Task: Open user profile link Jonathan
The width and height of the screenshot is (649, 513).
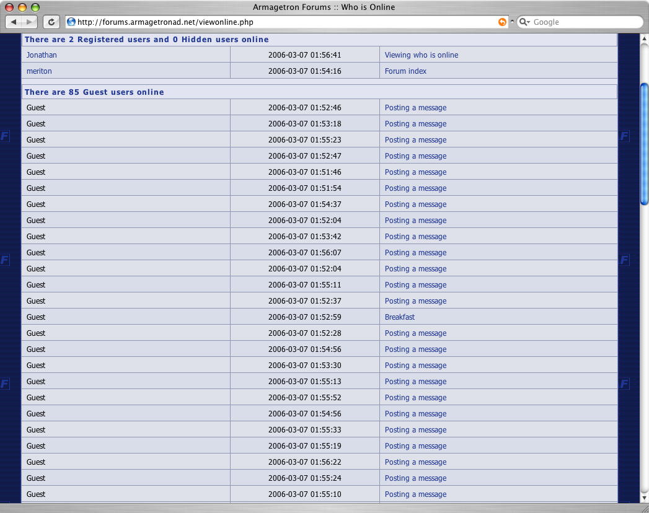Action: click(42, 55)
